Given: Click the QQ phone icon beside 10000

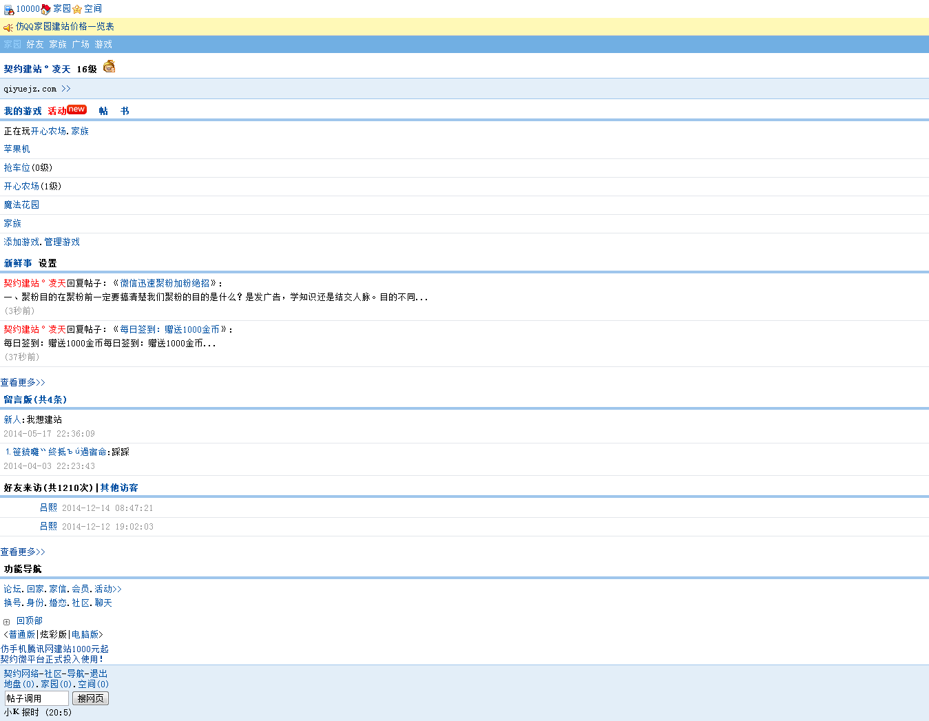Looking at the screenshot, I should (x=9, y=10).
